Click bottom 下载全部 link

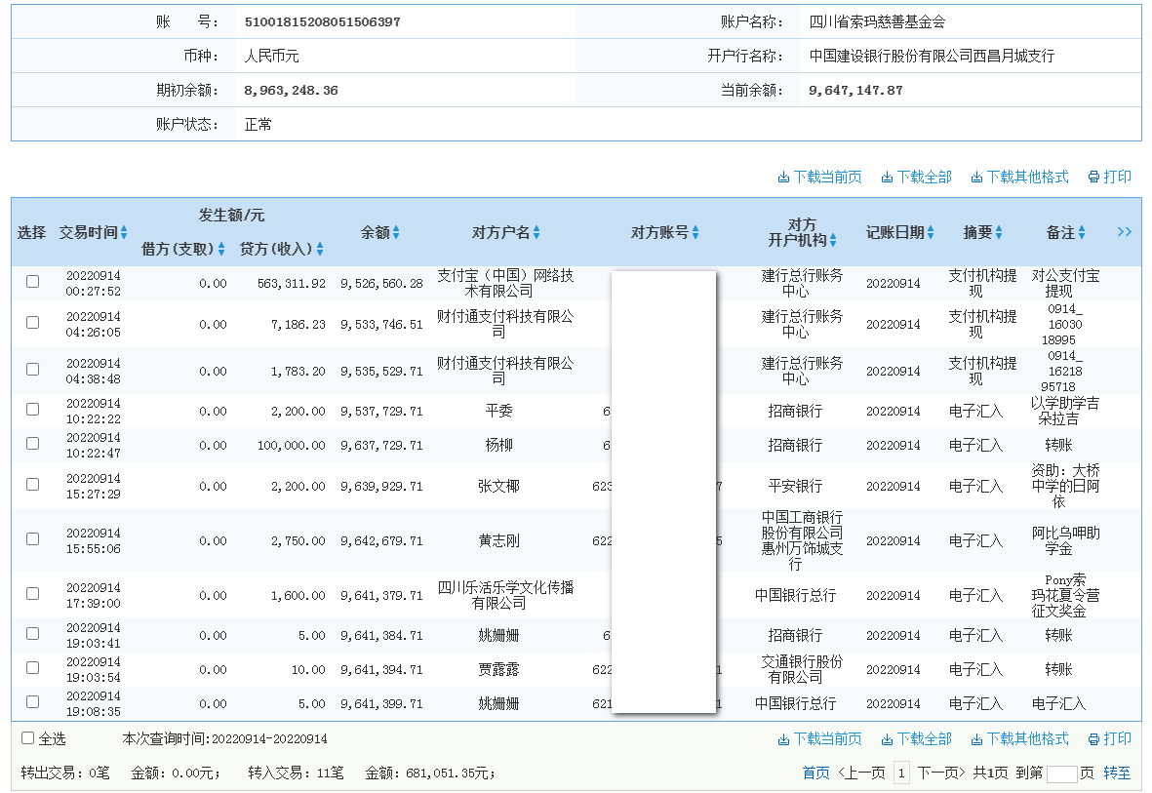925,739
